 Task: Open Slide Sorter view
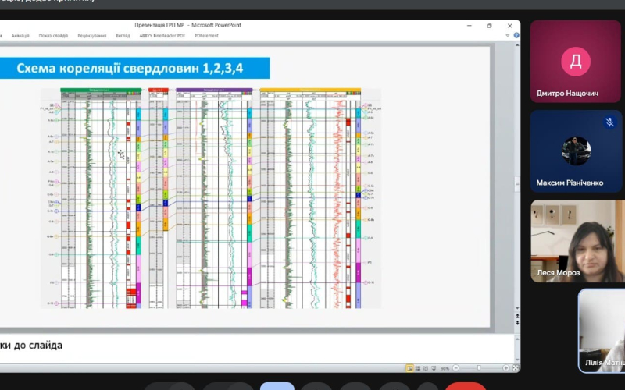pos(417,367)
